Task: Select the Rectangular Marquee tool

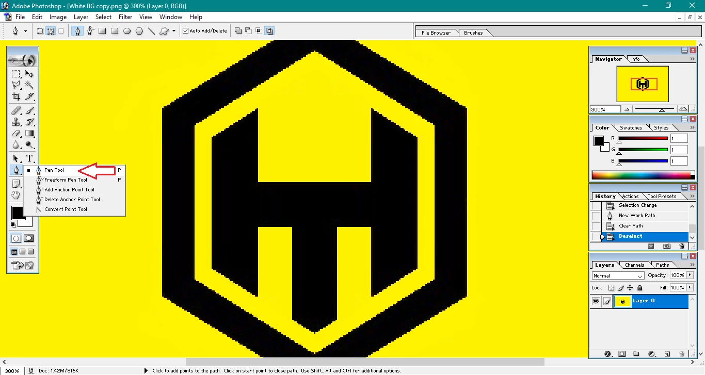Action: pyautogui.click(x=16, y=74)
